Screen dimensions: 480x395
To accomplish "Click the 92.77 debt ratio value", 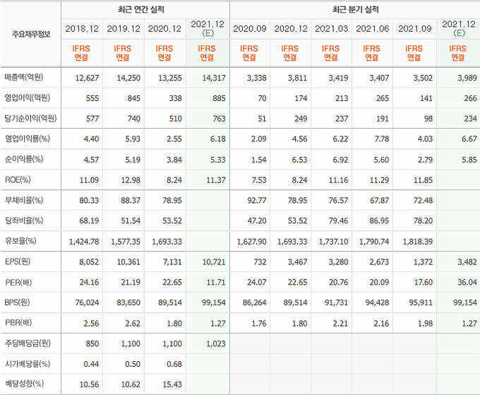I will coord(256,201).
